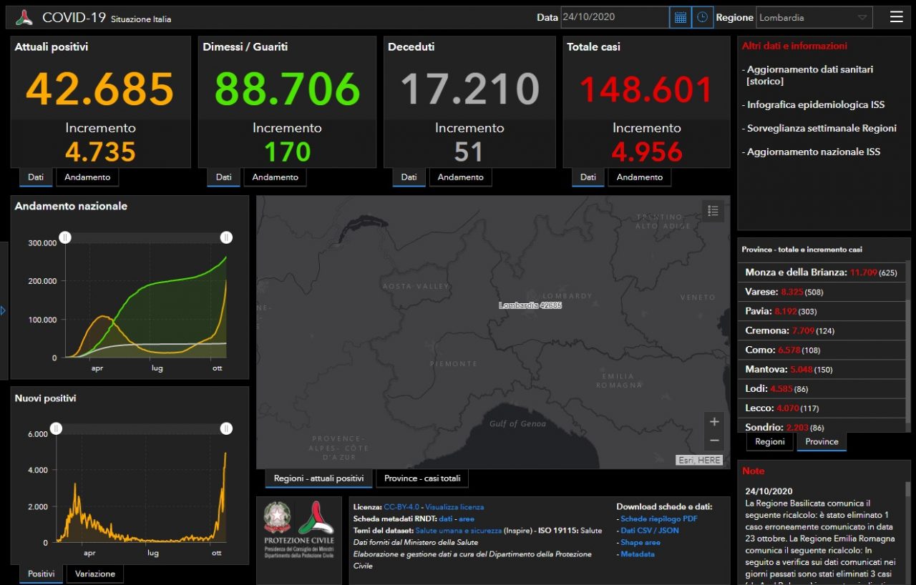
Task: Switch to Regioni tab in province list
Action: point(770,442)
